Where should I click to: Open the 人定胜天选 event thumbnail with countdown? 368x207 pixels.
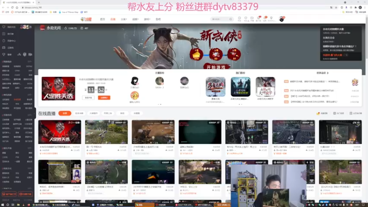point(58,88)
